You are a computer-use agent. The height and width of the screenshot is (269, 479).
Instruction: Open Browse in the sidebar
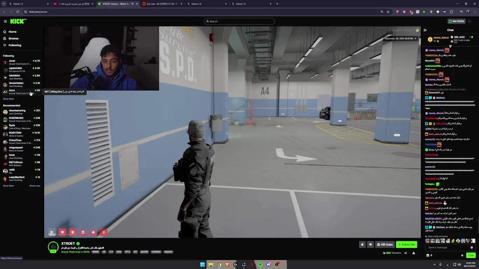coord(13,38)
